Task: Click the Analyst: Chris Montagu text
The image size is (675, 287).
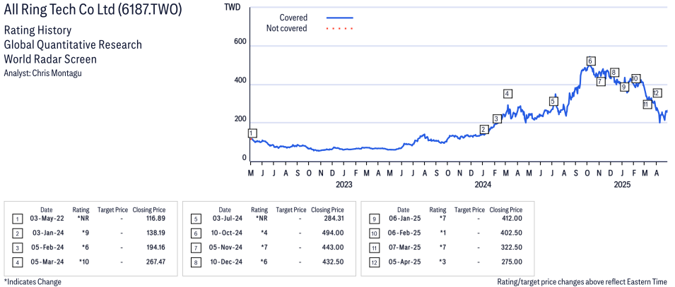Action: (x=42, y=73)
